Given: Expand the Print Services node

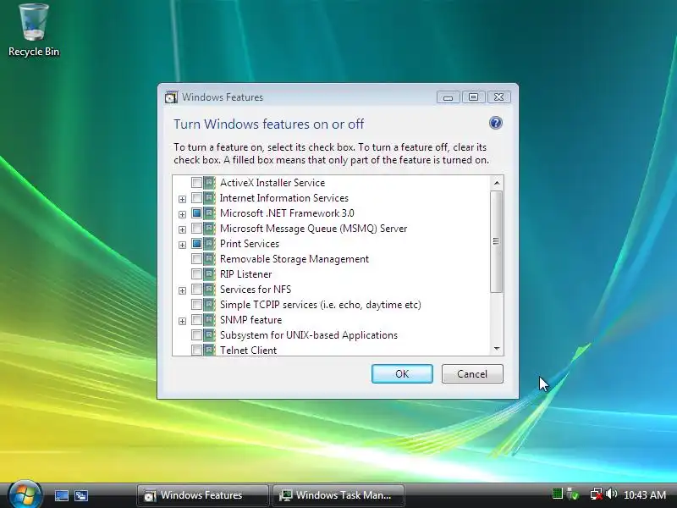Looking at the screenshot, I should pyautogui.click(x=182, y=245).
